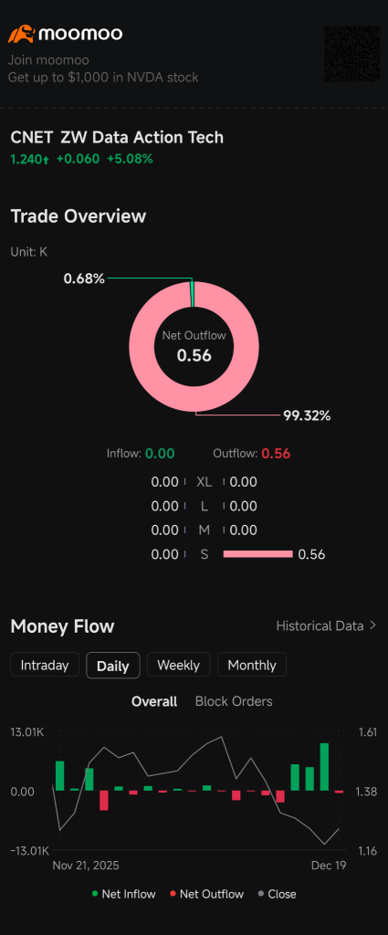
Task: Click the red Net Outflow legend dot
Action: pyautogui.click(x=173, y=894)
